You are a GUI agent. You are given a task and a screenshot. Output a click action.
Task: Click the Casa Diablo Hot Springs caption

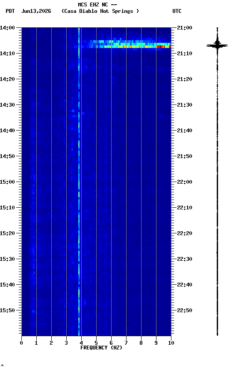(100, 11)
